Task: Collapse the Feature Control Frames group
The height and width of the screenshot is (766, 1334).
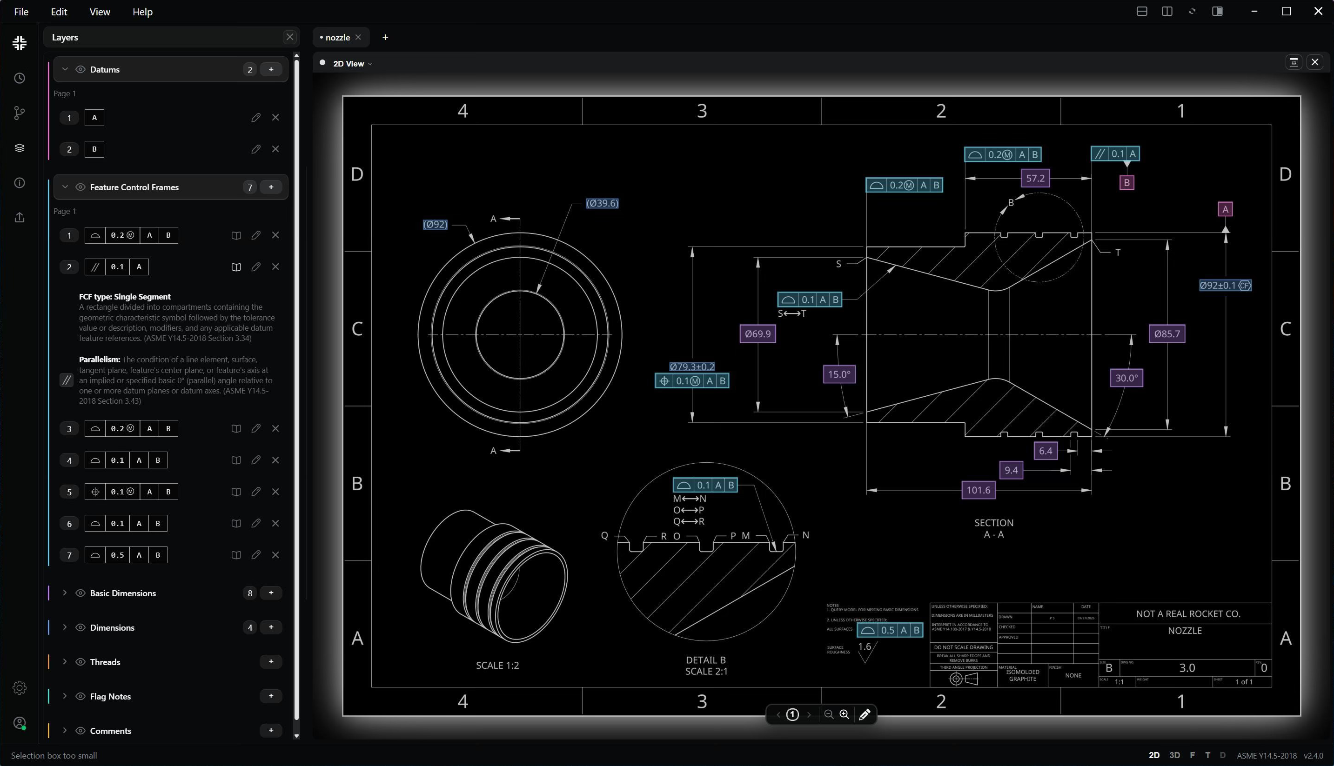Action: click(65, 187)
